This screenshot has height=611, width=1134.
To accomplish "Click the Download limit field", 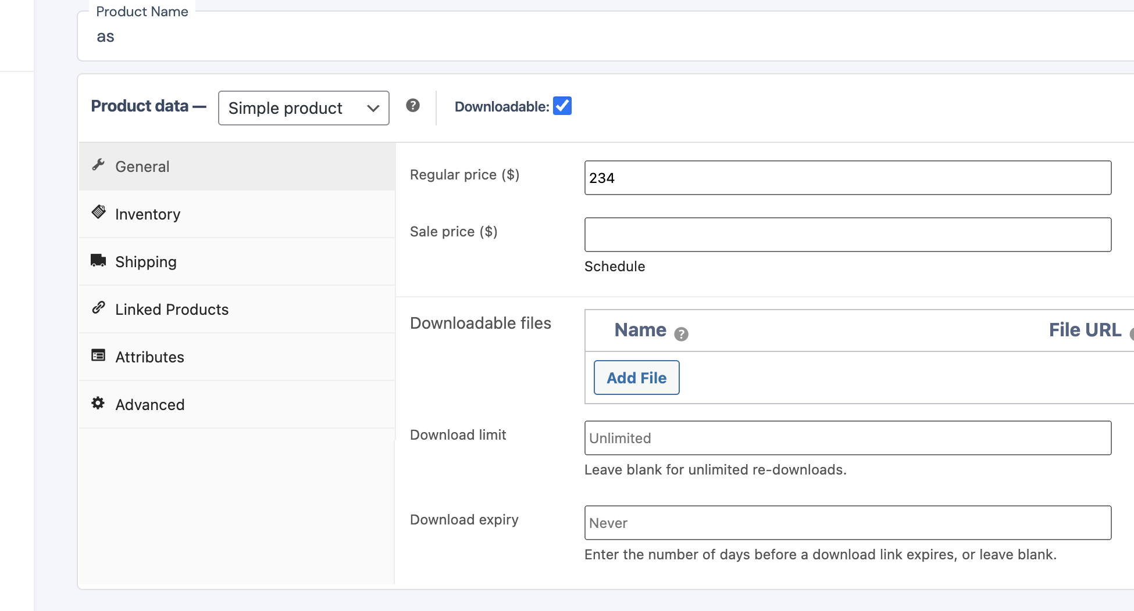I will (848, 438).
